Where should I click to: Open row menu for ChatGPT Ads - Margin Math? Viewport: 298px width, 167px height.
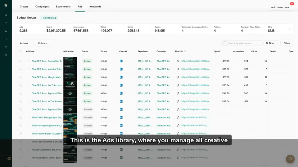pos(28,77)
